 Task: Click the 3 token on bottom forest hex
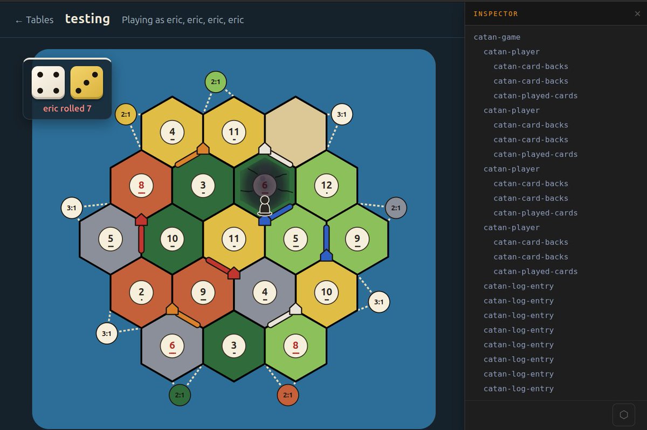pyautogui.click(x=234, y=345)
